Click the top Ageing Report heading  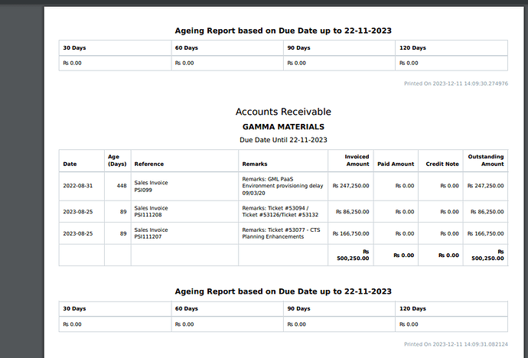[283, 31]
